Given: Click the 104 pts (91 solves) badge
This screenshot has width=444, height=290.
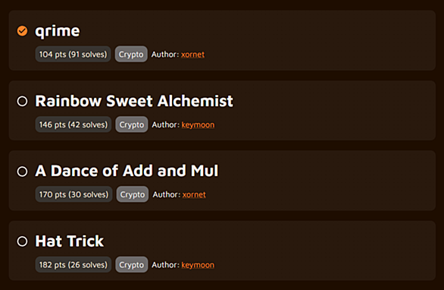Looking at the screenshot, I should coord(73,54).
